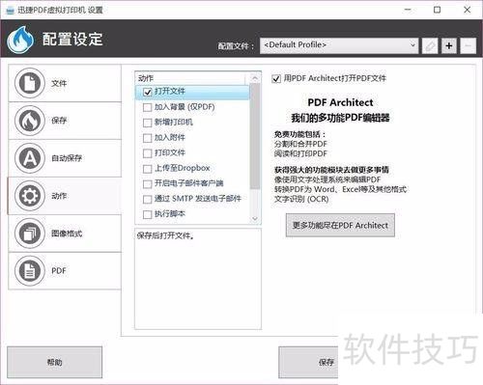Viewport: 483px width, 385px height.
Task: Open the 自动保存 letter A icon
Action: coord(30,158)
